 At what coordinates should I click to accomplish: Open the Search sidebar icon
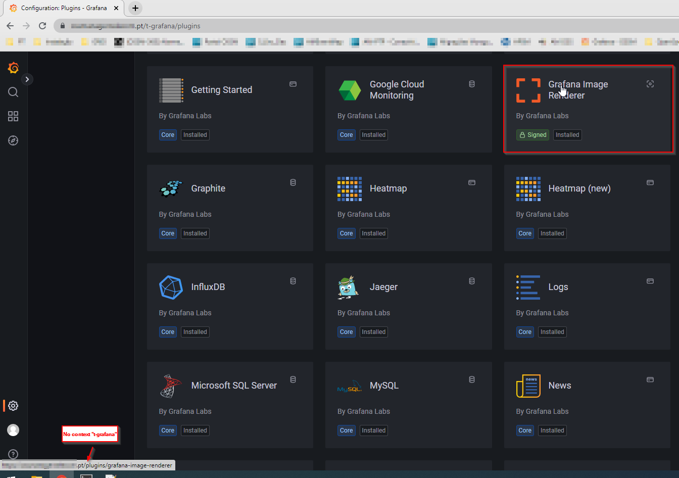pyautogui.click(x=13, y=92)
